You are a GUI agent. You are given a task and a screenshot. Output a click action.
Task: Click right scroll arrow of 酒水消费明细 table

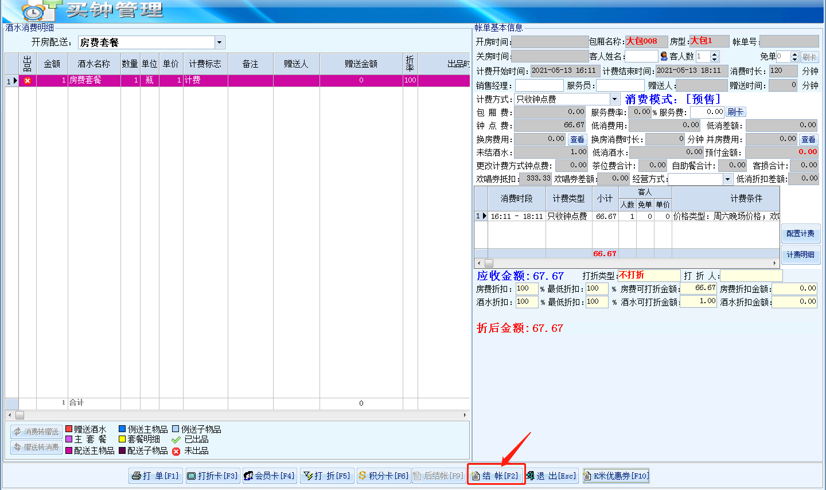coord(465,415)
